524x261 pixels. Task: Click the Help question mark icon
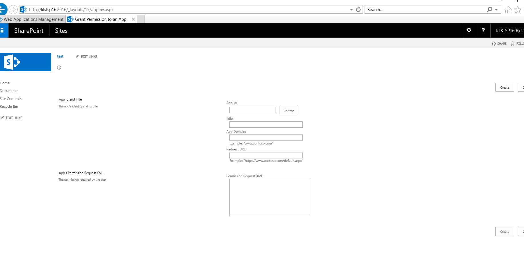[483, 30]
